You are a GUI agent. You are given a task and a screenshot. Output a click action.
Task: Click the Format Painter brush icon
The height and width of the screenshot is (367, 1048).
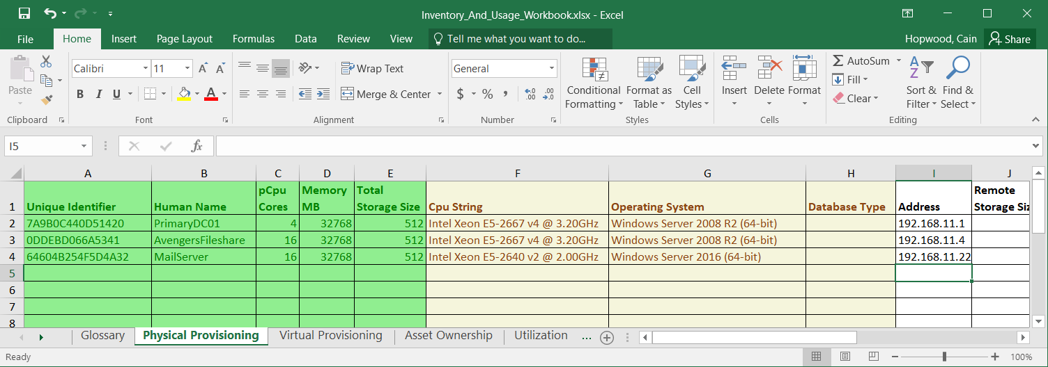(47, 100)
